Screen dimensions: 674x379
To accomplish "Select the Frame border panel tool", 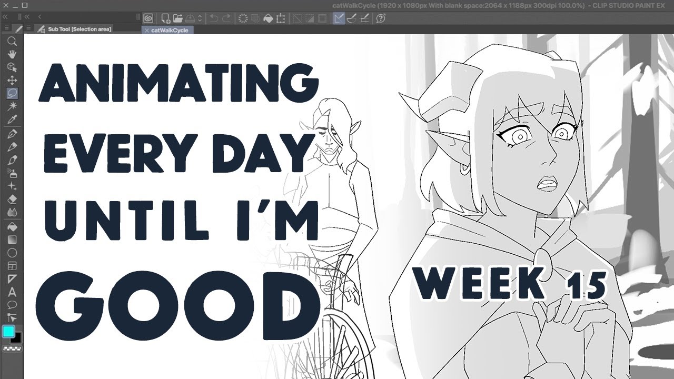I will point(12,266).
